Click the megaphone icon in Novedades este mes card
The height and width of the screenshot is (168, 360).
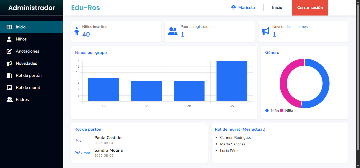pos(265,31)
